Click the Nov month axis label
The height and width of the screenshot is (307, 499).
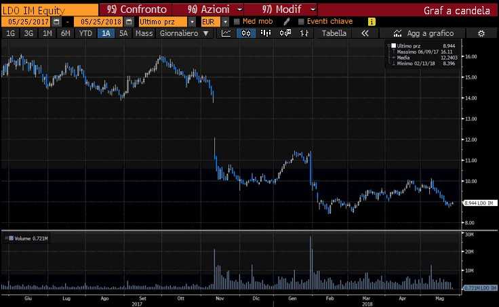[220, 298]
